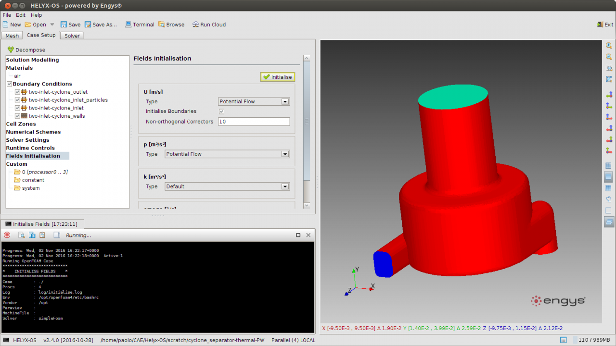Click the clipboard icon in console toolbar
616x346 pixels.
(42, 235)
